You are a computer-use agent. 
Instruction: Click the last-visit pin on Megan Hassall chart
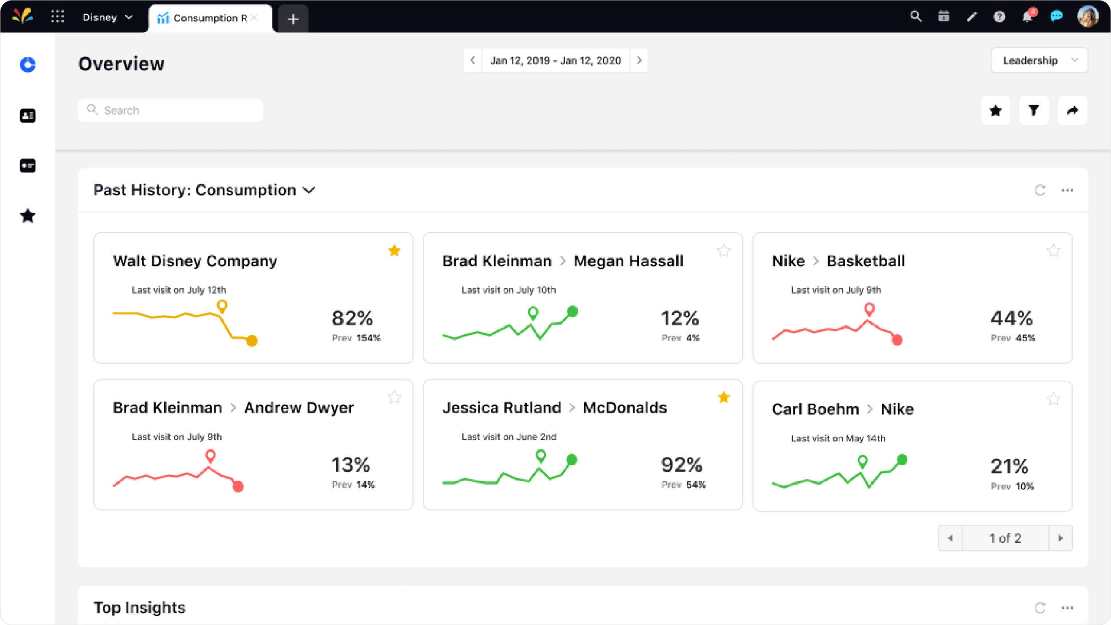coord(533,313)
